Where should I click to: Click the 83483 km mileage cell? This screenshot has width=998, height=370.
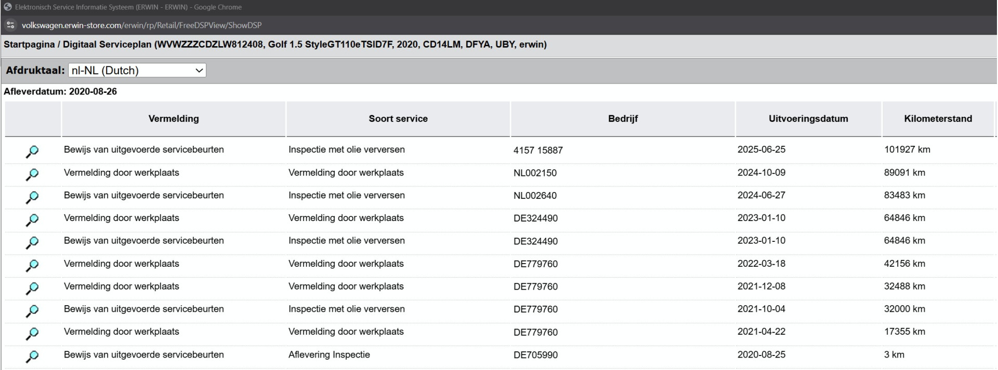[x=904, y=196]
